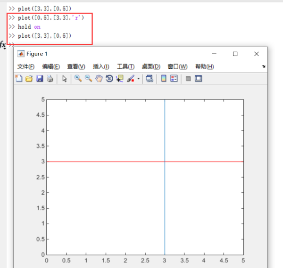Select the Brush data tool

point(131,79)
